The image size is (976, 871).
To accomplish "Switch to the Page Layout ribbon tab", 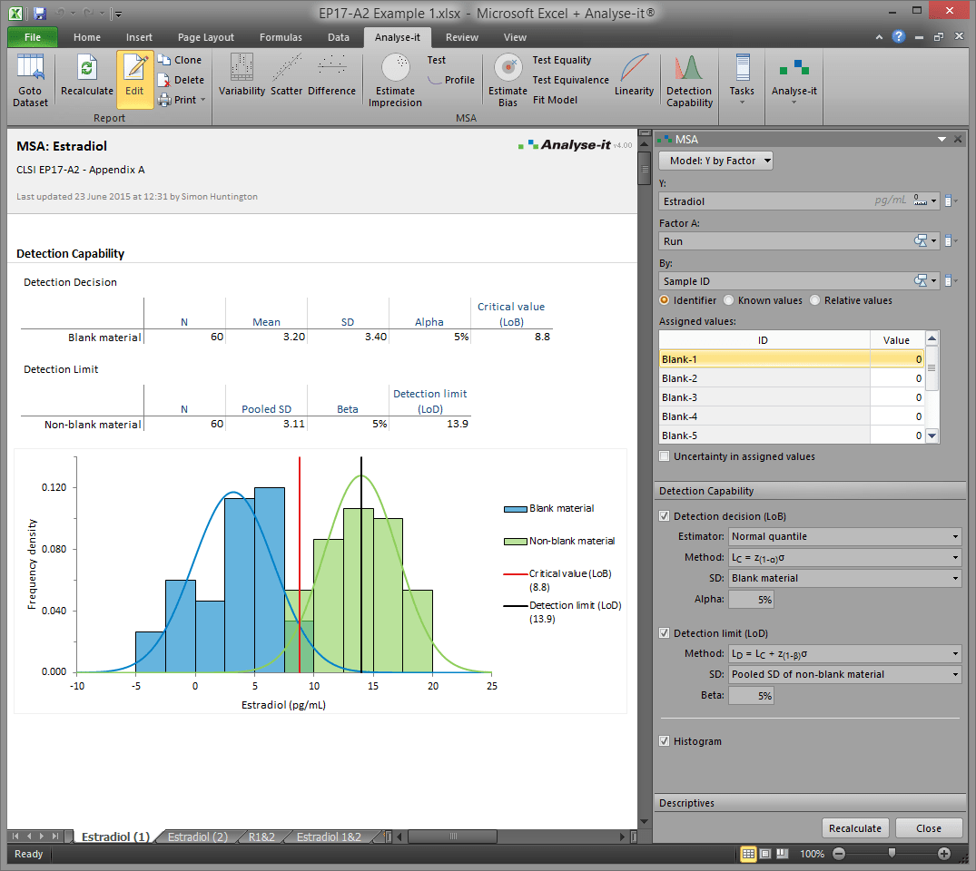I will coord(206,37).
